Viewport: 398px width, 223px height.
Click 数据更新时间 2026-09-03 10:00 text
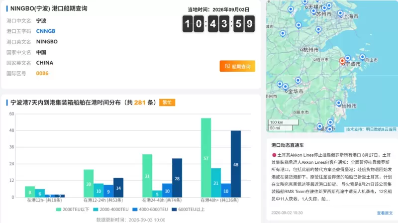pyautogui.click(x=131, y=220)
